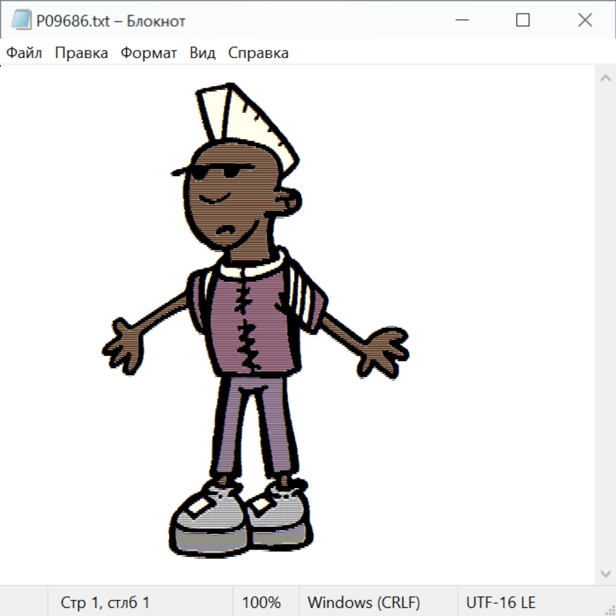Click the 100% zoom status field

[261, 603]
